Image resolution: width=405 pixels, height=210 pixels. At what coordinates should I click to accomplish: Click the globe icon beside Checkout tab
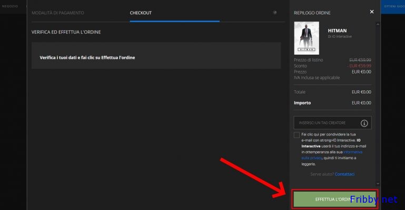point(275,12)
